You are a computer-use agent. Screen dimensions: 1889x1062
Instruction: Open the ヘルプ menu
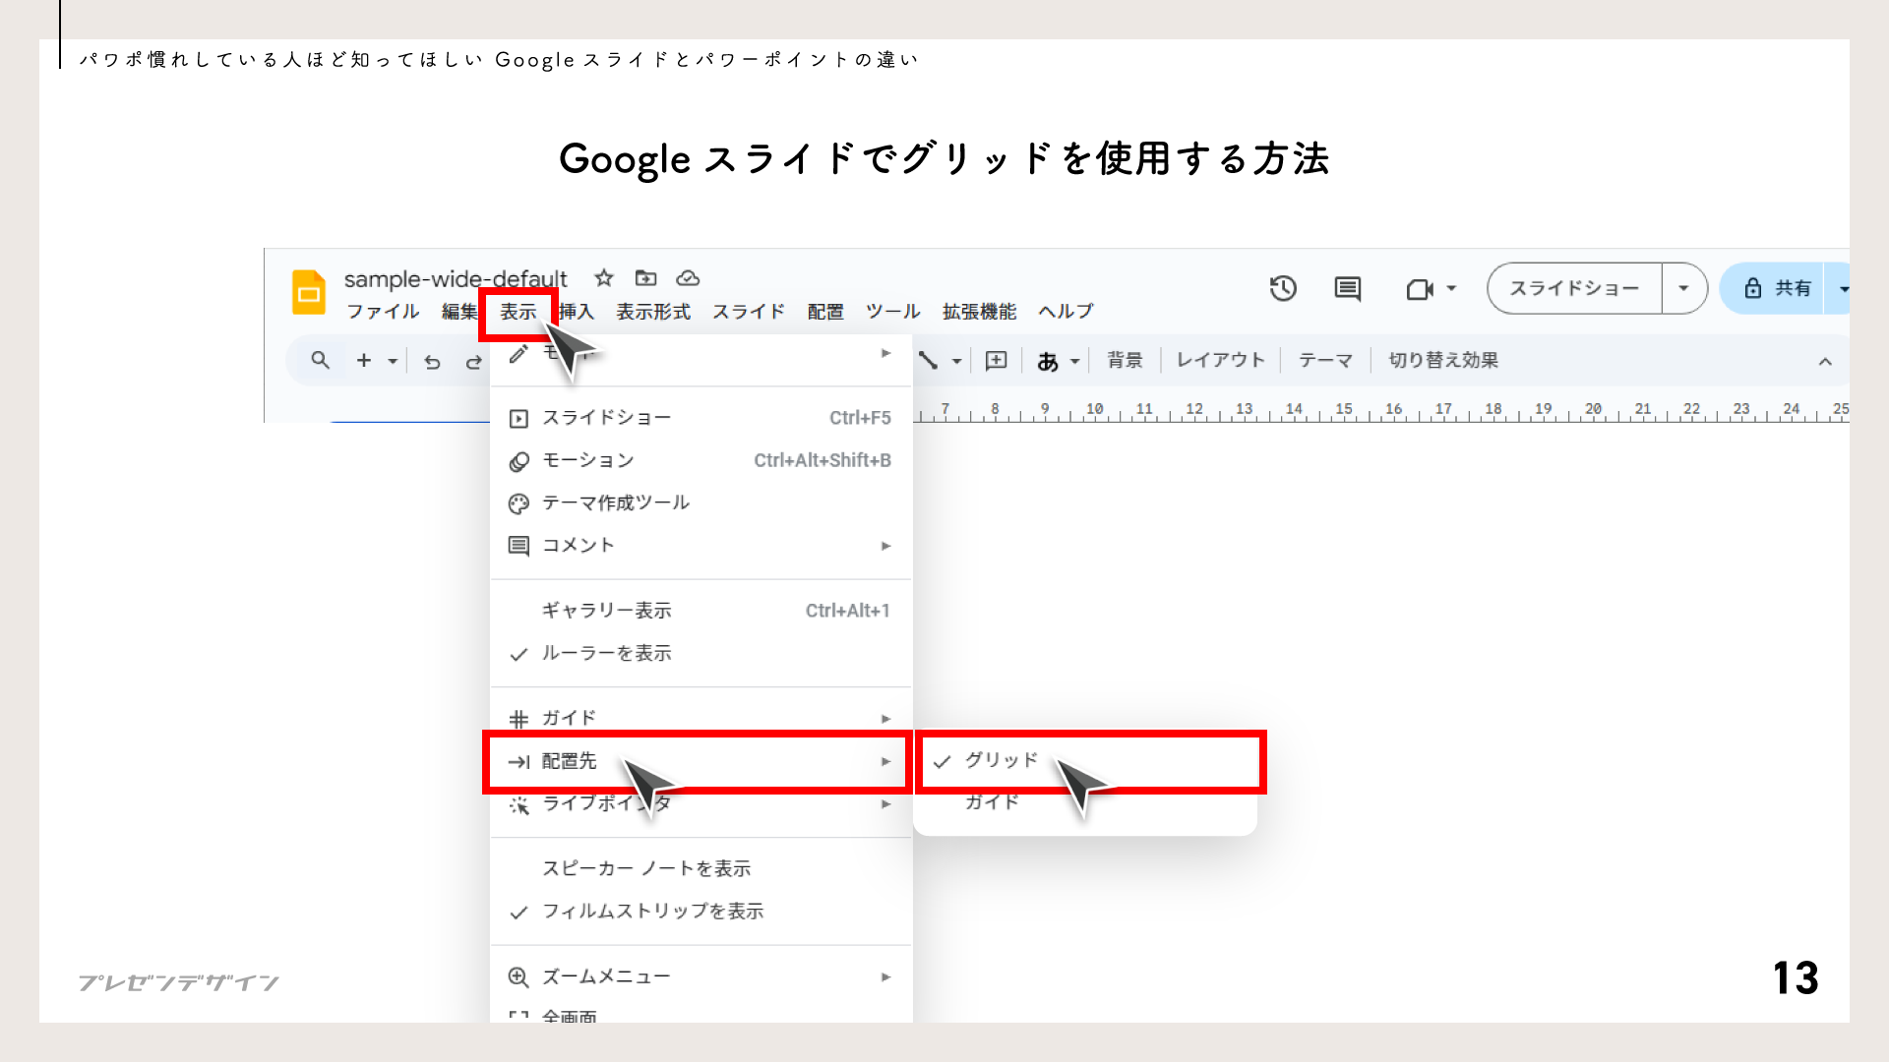1066,312
